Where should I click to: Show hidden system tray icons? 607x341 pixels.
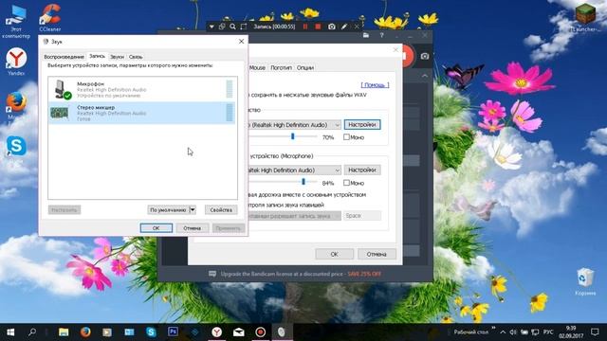503,332
